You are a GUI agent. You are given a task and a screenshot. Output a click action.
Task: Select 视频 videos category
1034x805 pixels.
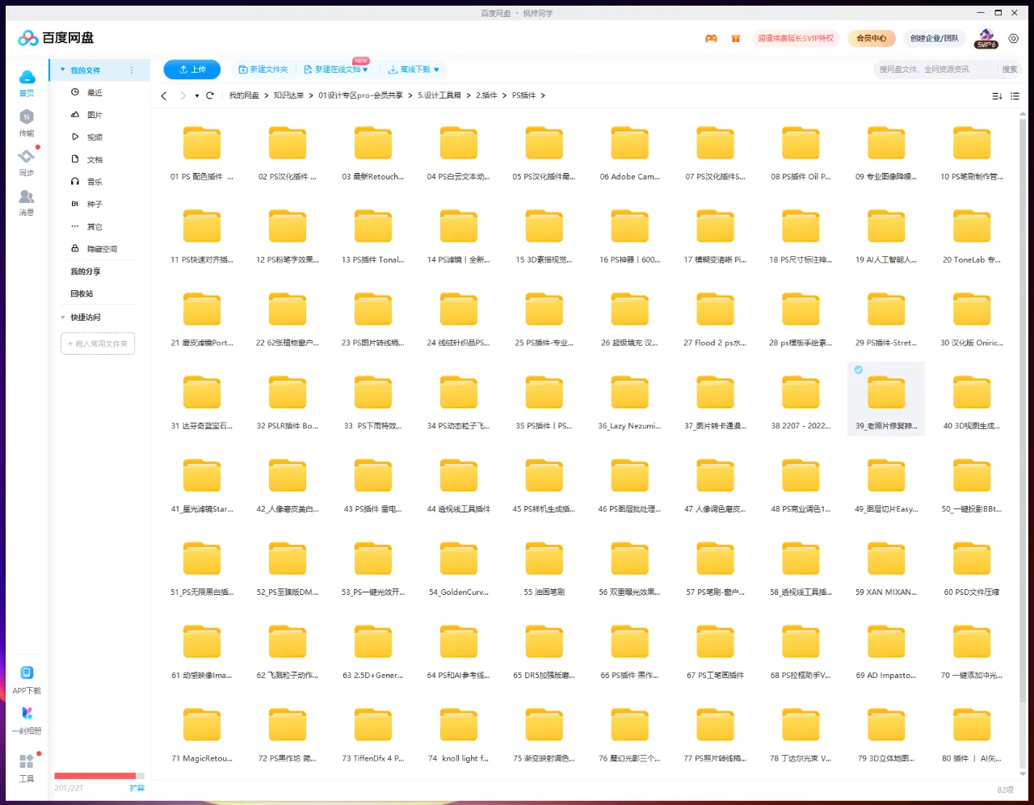[95, 137]
